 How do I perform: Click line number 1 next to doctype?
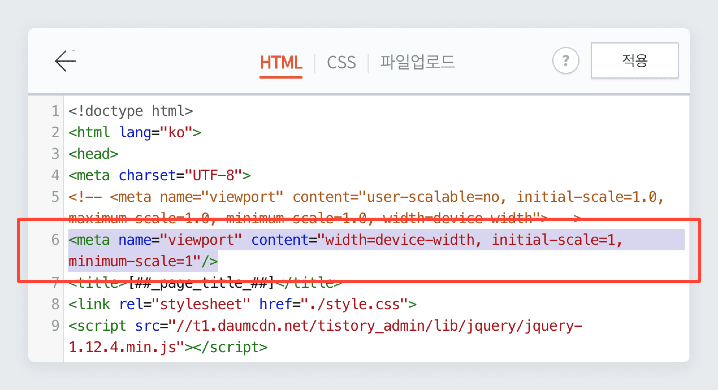[x=55, y=111]
